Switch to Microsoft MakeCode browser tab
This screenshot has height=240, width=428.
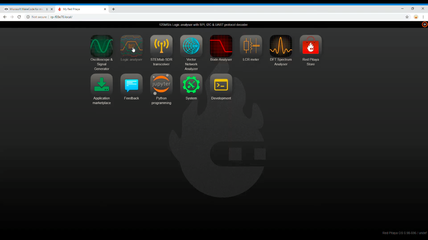pos(27,9)
